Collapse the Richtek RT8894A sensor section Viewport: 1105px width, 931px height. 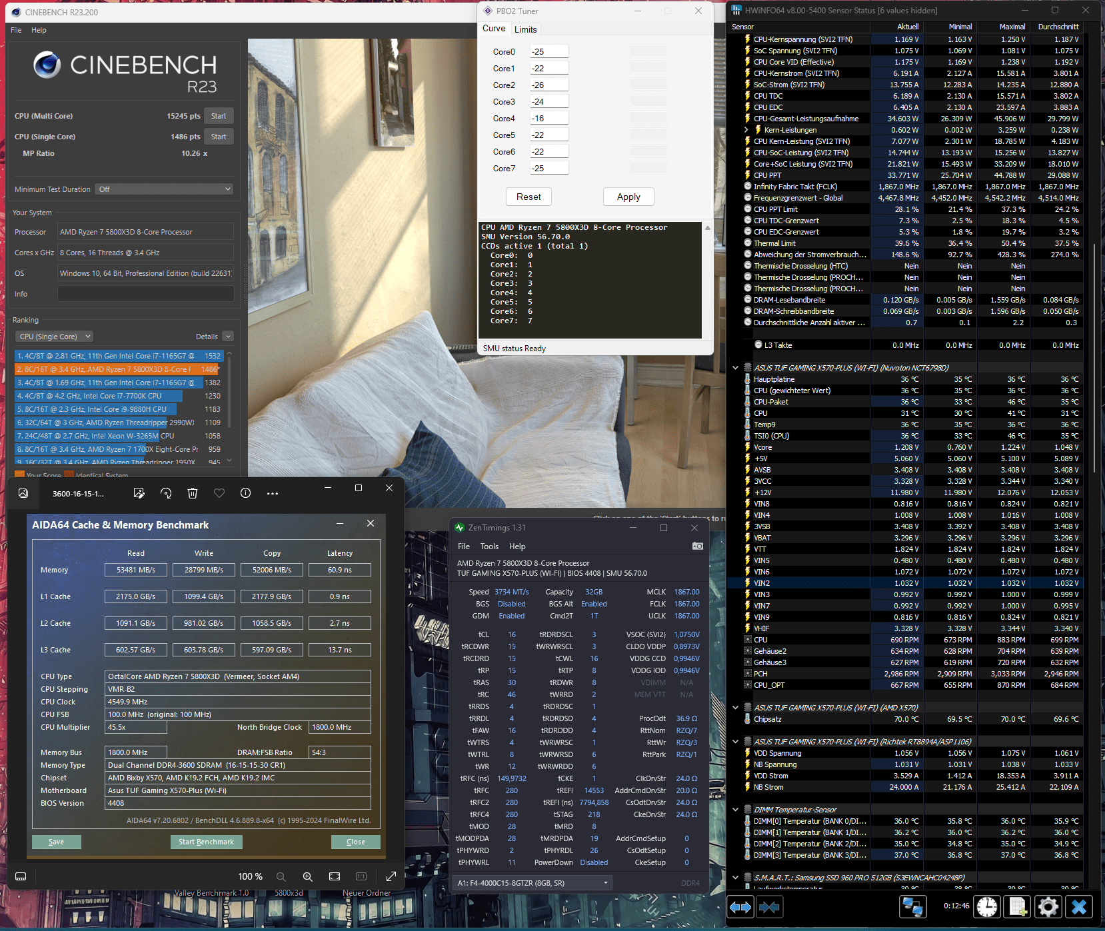(735, 742)
